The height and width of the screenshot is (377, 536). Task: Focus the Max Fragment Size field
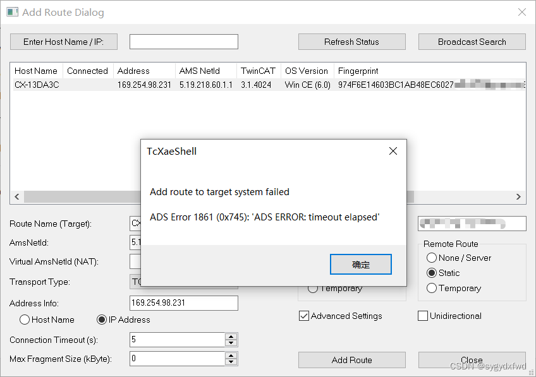pos(177,359)
